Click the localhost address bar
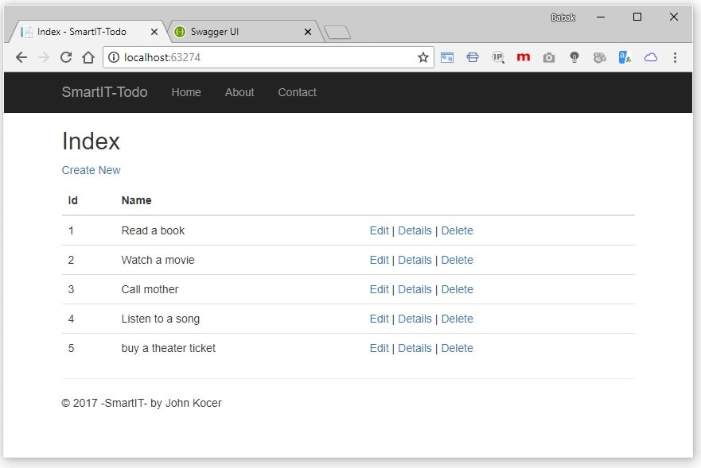 [263, 57]
